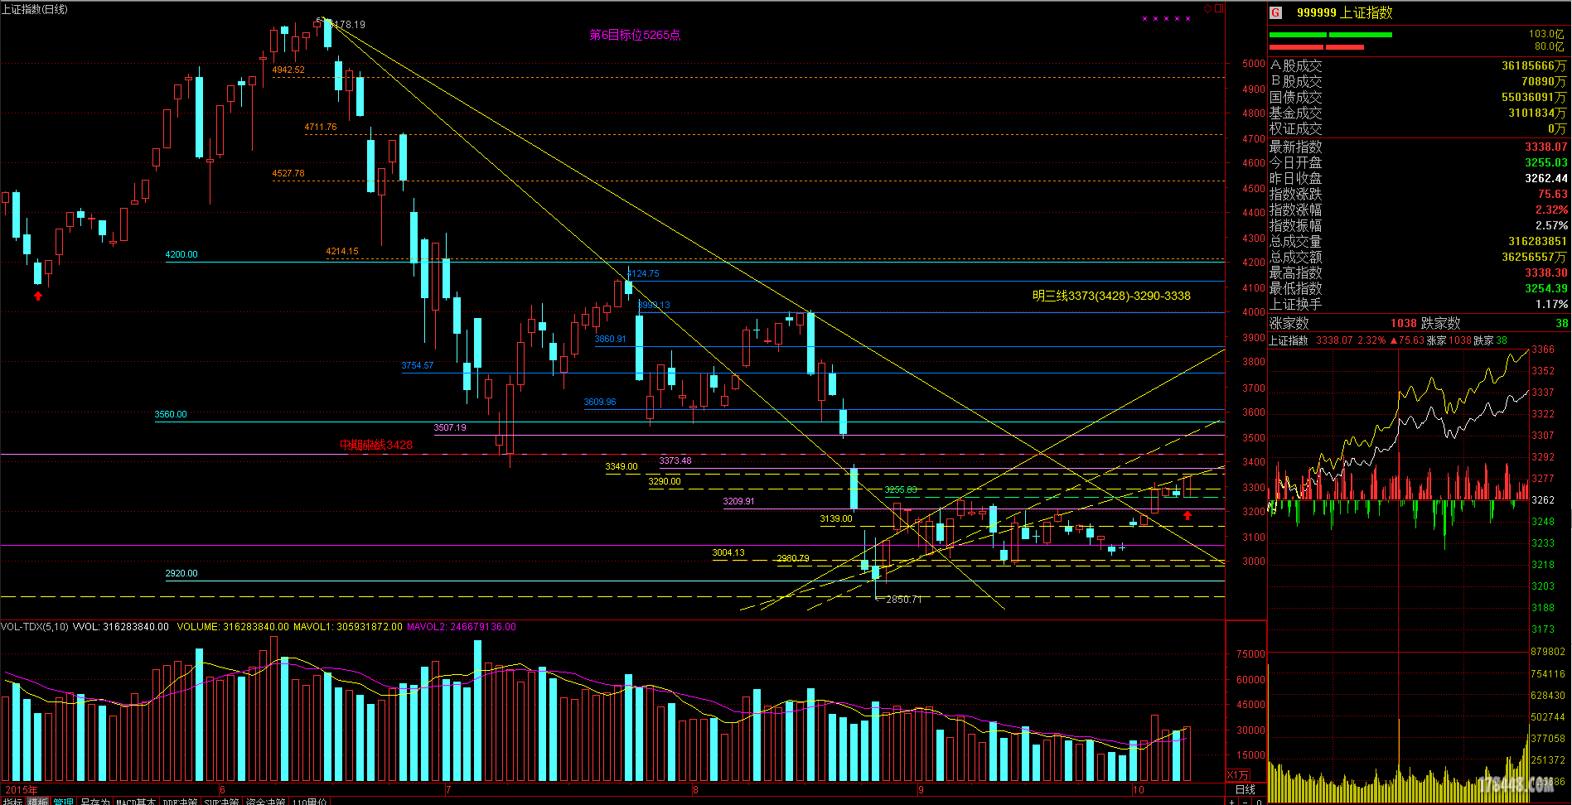Click the red sell-volume bar
Screen dimensions: 1572x805
click(1317, 47)
